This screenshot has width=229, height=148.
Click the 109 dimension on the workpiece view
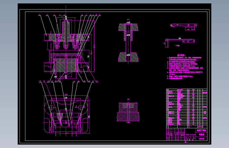point(180,38)
